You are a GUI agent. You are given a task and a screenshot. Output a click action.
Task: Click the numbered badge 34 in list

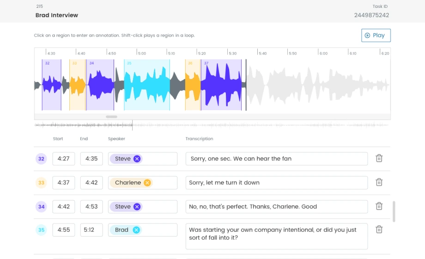tap(41, 207)
